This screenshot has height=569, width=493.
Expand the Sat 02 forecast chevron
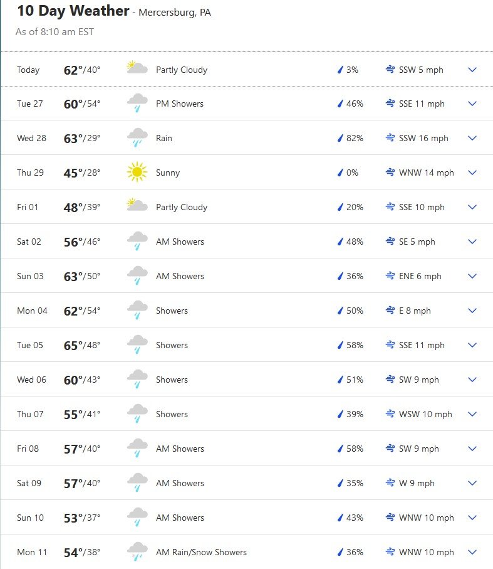(472, 242)
